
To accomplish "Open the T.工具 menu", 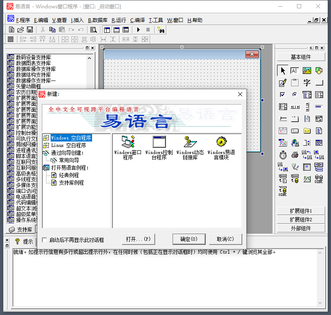I will pyautogui.click(x=156, y=20).
